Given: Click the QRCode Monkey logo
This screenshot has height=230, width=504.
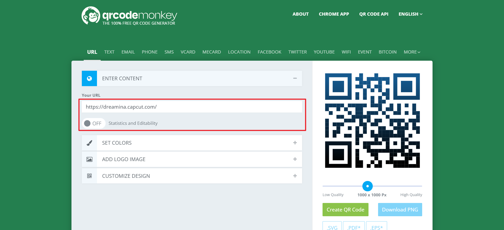Looking at the screenshot, I should click(x=129, y=16).
